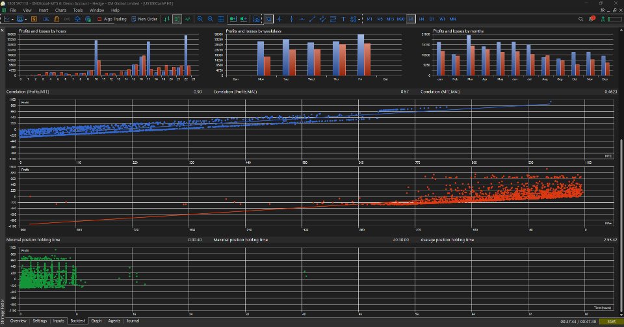The image size is (624, 327).
Task: Click the Start test button
Action: [611, 321]
